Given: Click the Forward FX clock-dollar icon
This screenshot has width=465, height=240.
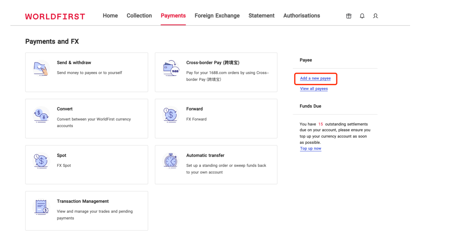Looking at the screenshot, I should coord(171,115).
